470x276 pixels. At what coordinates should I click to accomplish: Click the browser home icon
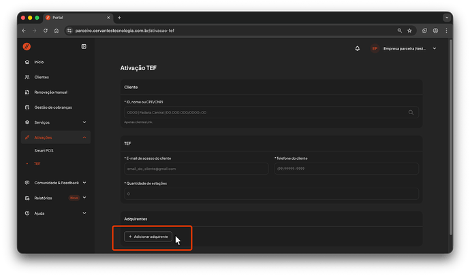click(x=57, y=31)
